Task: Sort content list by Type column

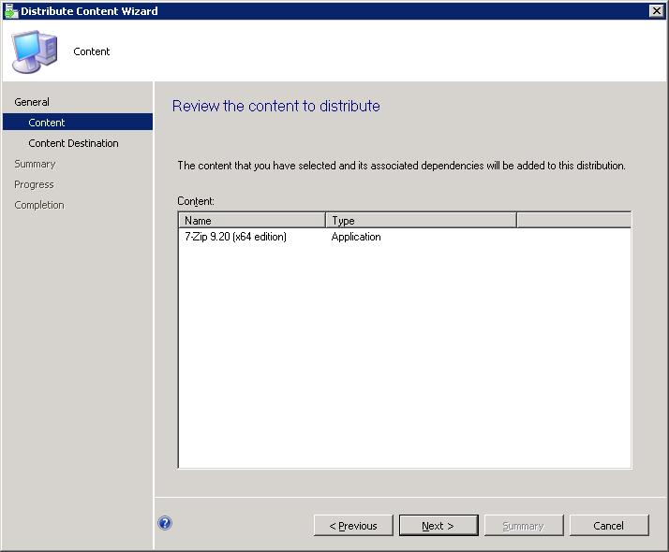Action: (420, 221)
